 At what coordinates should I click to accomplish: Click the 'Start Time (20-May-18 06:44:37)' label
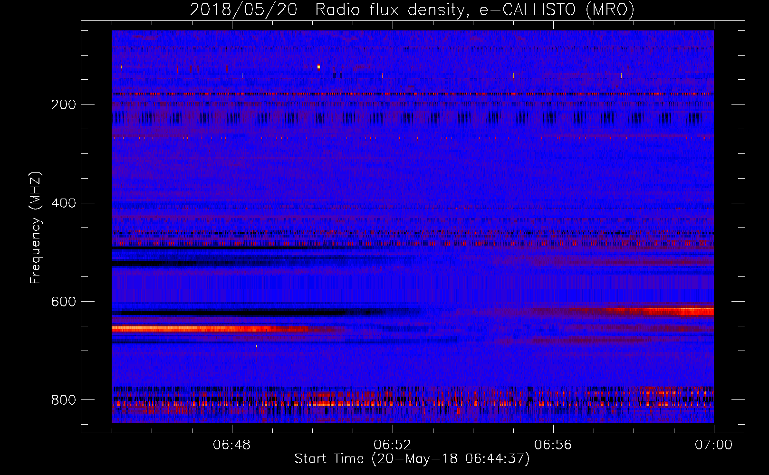(412, 459)
